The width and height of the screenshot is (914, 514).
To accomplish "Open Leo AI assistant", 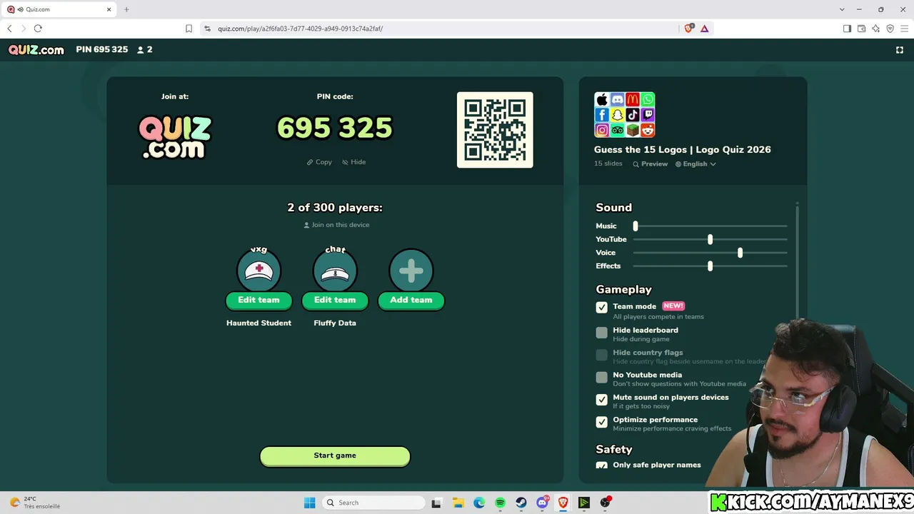I will click(875, 29).
